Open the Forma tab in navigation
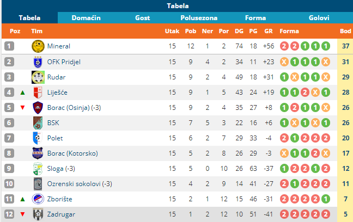The width and height of the screenshot is (353, 222). 255,18
